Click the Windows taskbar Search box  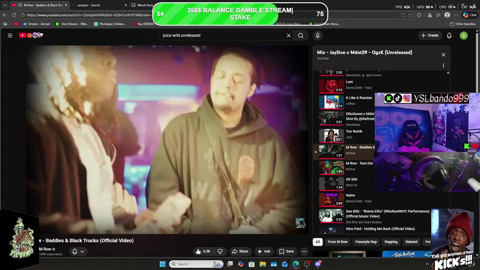pyautogui.click(x=196, y=264)
